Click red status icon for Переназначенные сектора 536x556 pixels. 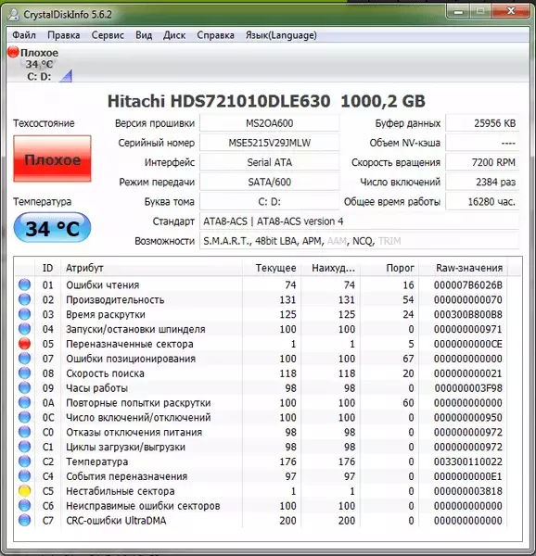point(24,344)
